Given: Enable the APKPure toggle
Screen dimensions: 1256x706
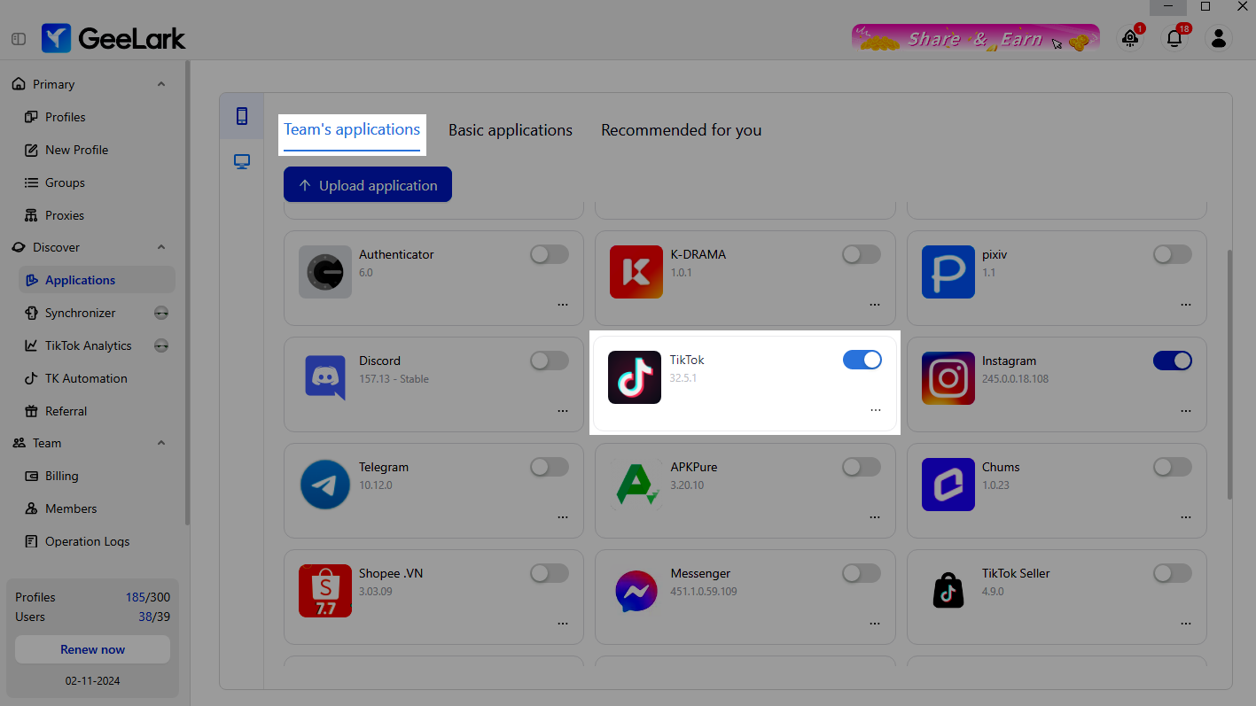Looking at the screenshot, I should [862, 467].
